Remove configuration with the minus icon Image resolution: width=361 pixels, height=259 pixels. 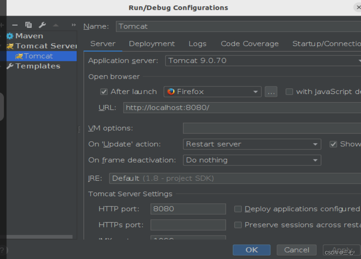click(x=15, y=25)
